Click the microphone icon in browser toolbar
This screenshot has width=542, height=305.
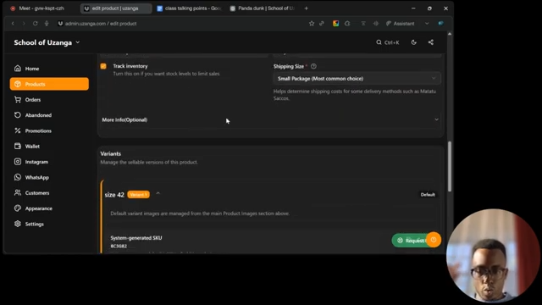(47, 24)
